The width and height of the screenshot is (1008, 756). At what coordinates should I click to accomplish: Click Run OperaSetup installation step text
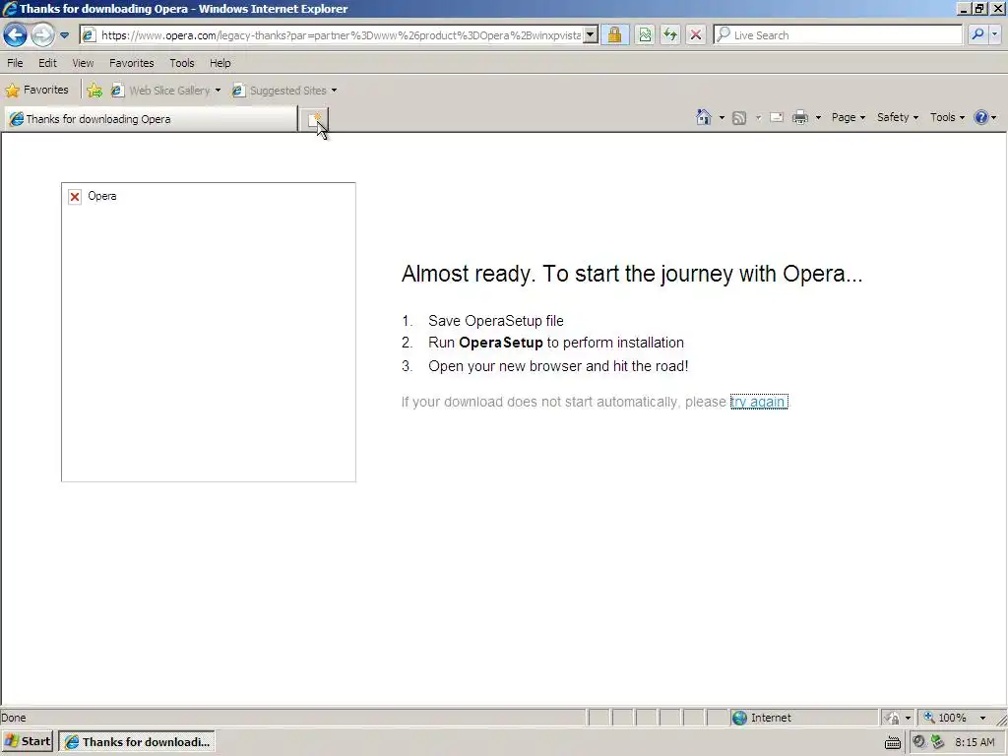click(556, 343)
